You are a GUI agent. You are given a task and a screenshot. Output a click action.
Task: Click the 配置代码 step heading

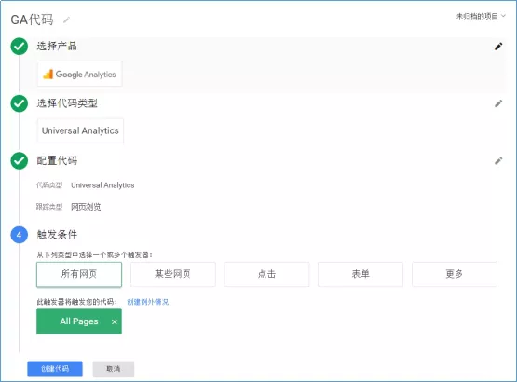click(x=57, y=160)
